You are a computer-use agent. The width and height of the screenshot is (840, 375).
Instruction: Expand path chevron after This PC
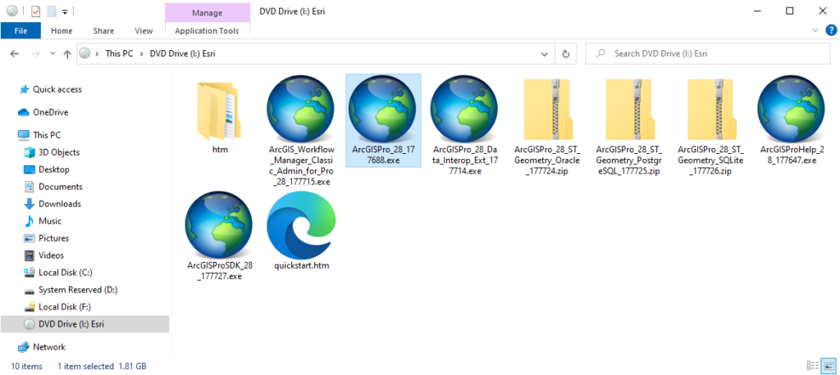point(142,54)
